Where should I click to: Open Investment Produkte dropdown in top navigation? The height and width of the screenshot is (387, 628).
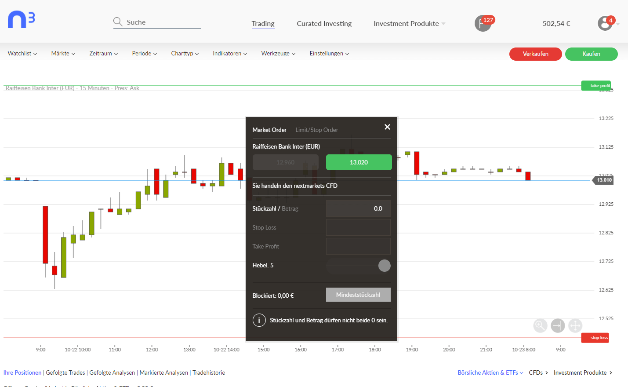coord(410,23)
